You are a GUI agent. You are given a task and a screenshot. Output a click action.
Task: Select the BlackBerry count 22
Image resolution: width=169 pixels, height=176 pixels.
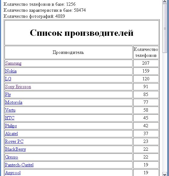[x=146, y=149]
